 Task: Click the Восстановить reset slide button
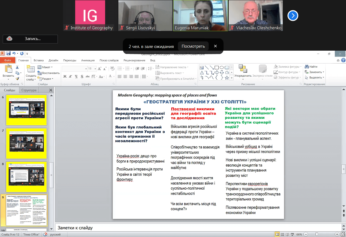click(48, 73)
